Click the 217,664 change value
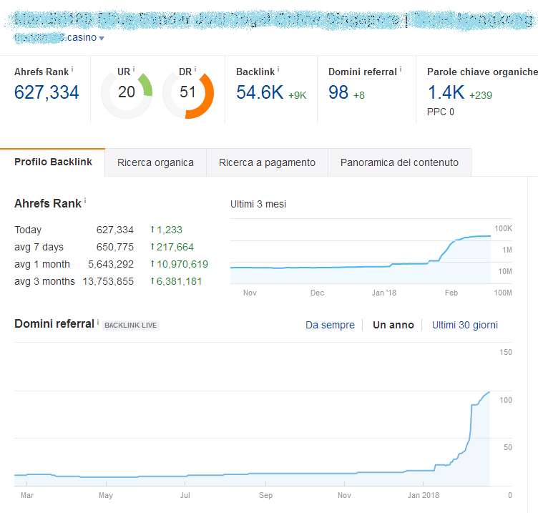The image size is (538, 513). tap(175, 247)
